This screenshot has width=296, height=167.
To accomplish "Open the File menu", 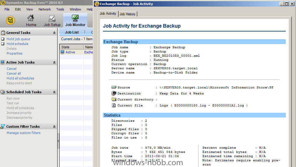I will pyautogui.click(x=7, y=9).
